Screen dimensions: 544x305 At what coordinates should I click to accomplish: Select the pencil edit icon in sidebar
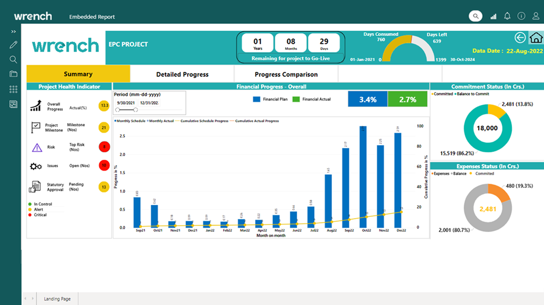13,45
